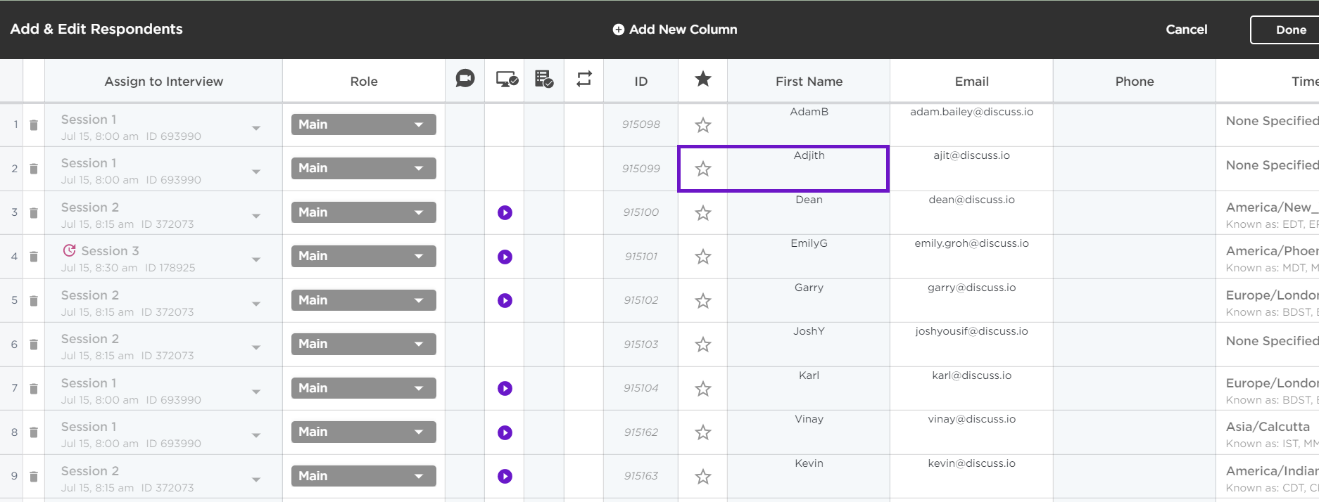The width and height of the screenshot is (1319, 502).
Task: Click purple play icon in Garry's row
Action: tap(505, 300)
